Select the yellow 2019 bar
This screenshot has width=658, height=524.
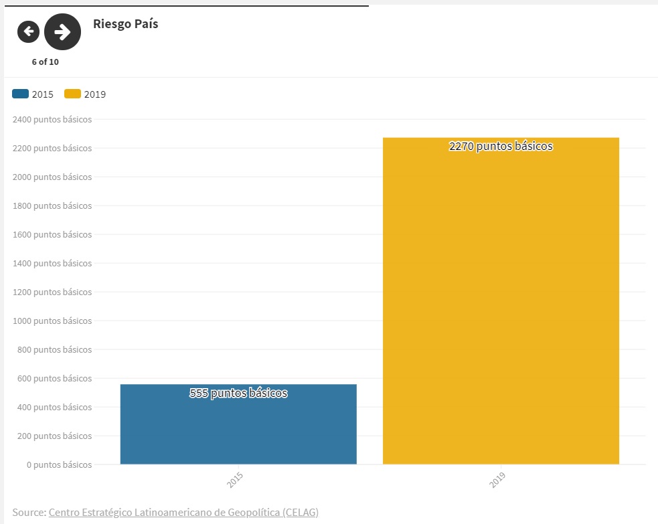(501, 301)
